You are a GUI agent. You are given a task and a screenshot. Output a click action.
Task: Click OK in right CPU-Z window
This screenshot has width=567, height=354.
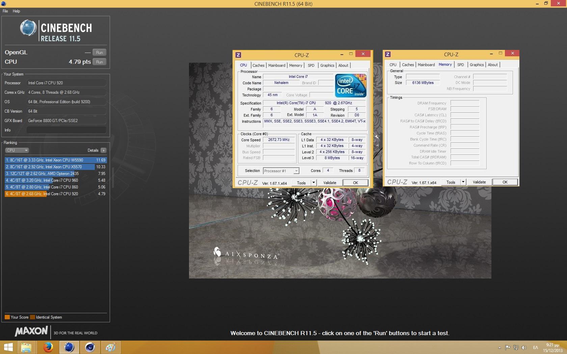(505, 182)
